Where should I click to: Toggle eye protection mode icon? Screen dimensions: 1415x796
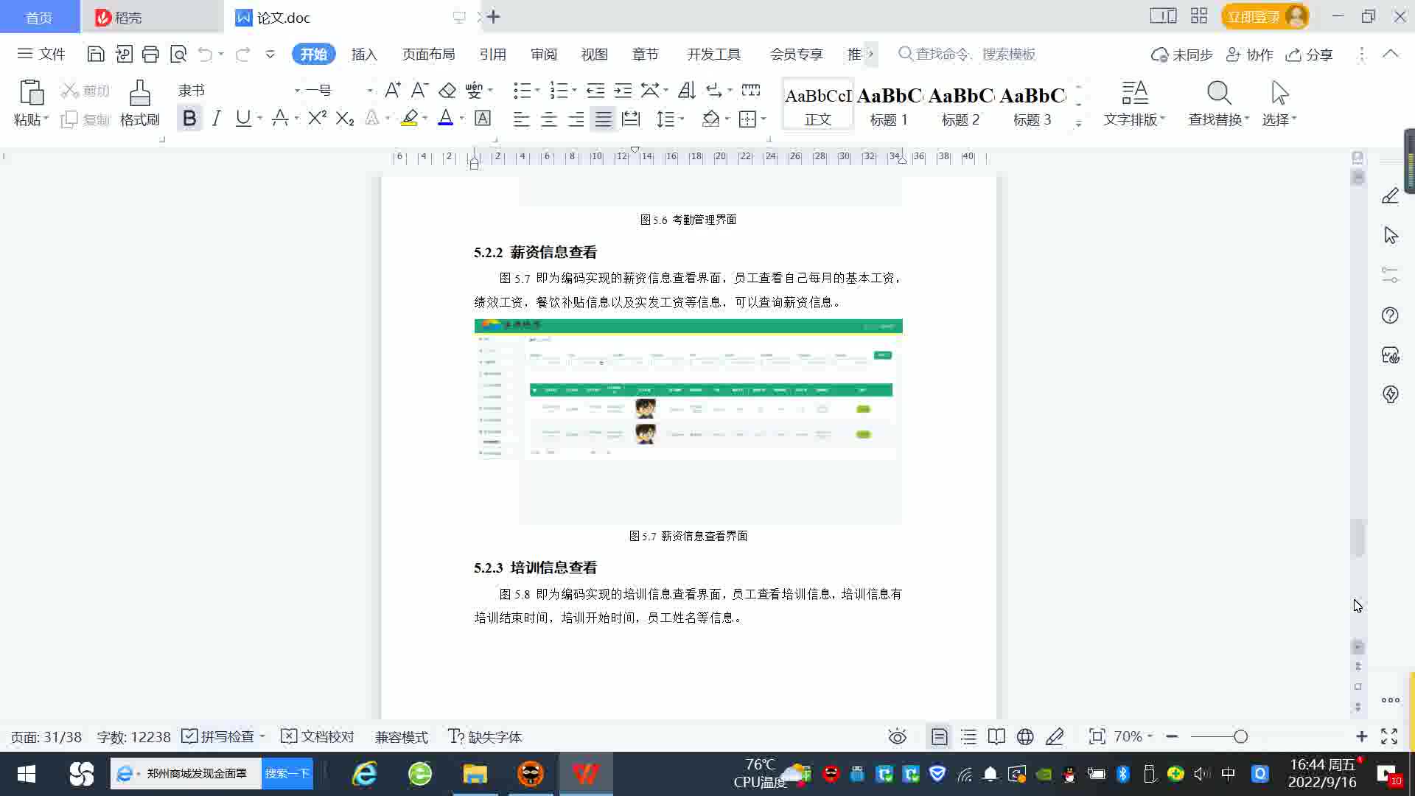pyautogui.click(x=897, y=736)
